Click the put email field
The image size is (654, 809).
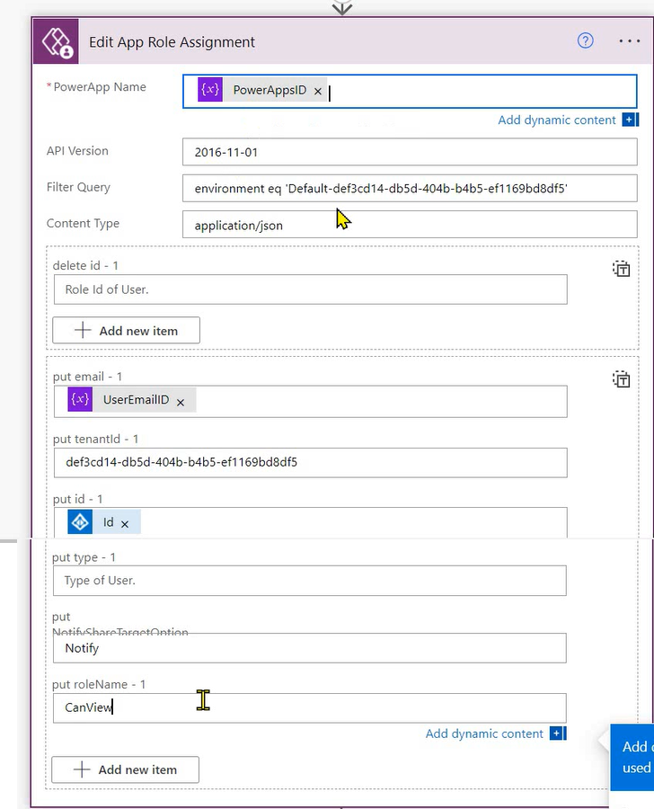click(311, 402)
